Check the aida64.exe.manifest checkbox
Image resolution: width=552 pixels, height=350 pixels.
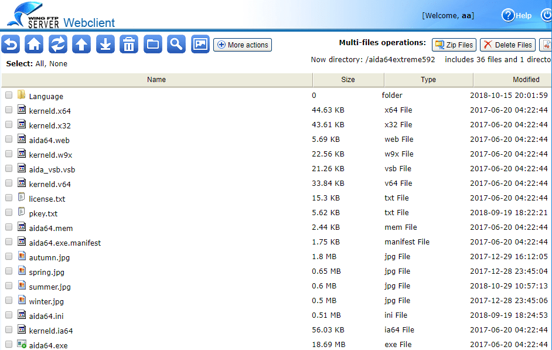(9, 242)
